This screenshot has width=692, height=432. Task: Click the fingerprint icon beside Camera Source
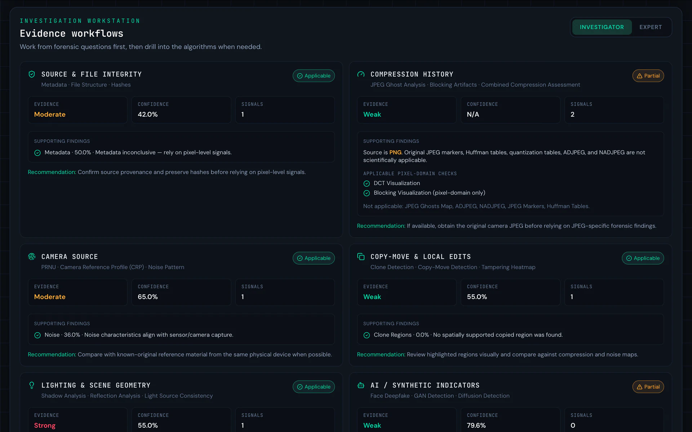point(32,257)
